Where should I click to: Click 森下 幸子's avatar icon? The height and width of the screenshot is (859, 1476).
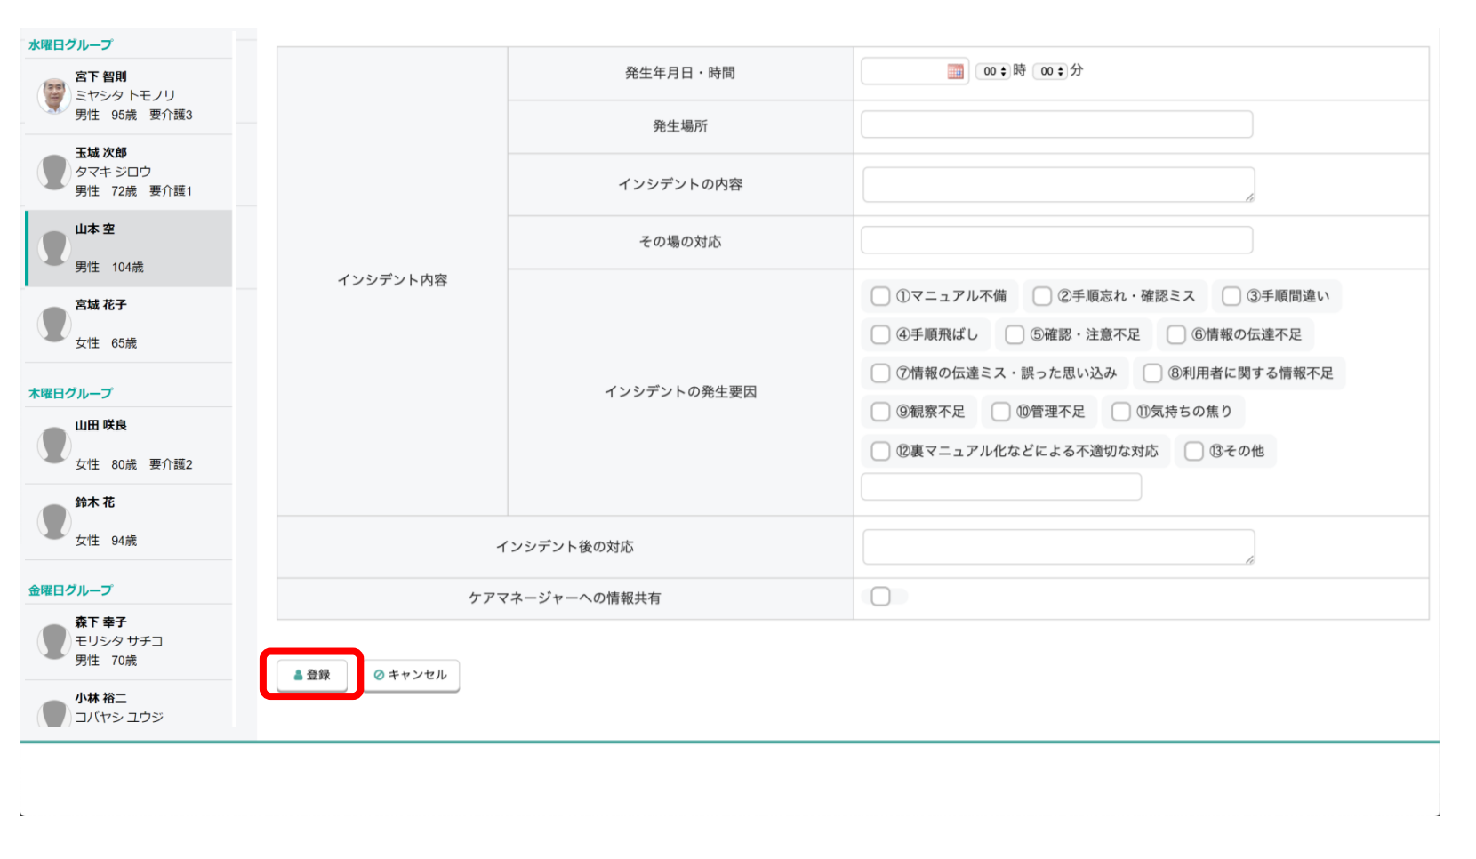tap(54, 641)
